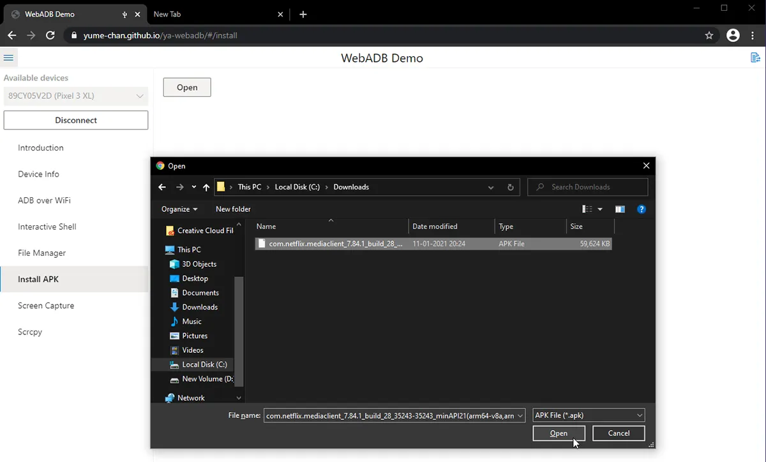Go up one folder level in the dialog
Viewport: 766px width, 462px height.
pos(206,186)
